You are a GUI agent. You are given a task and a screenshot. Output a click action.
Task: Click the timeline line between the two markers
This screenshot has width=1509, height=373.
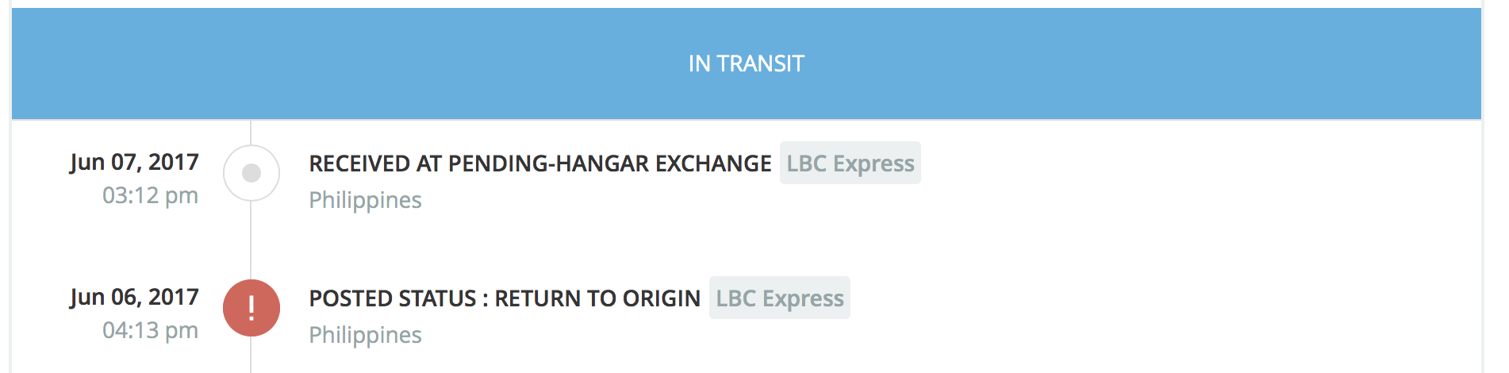[251, 240]
